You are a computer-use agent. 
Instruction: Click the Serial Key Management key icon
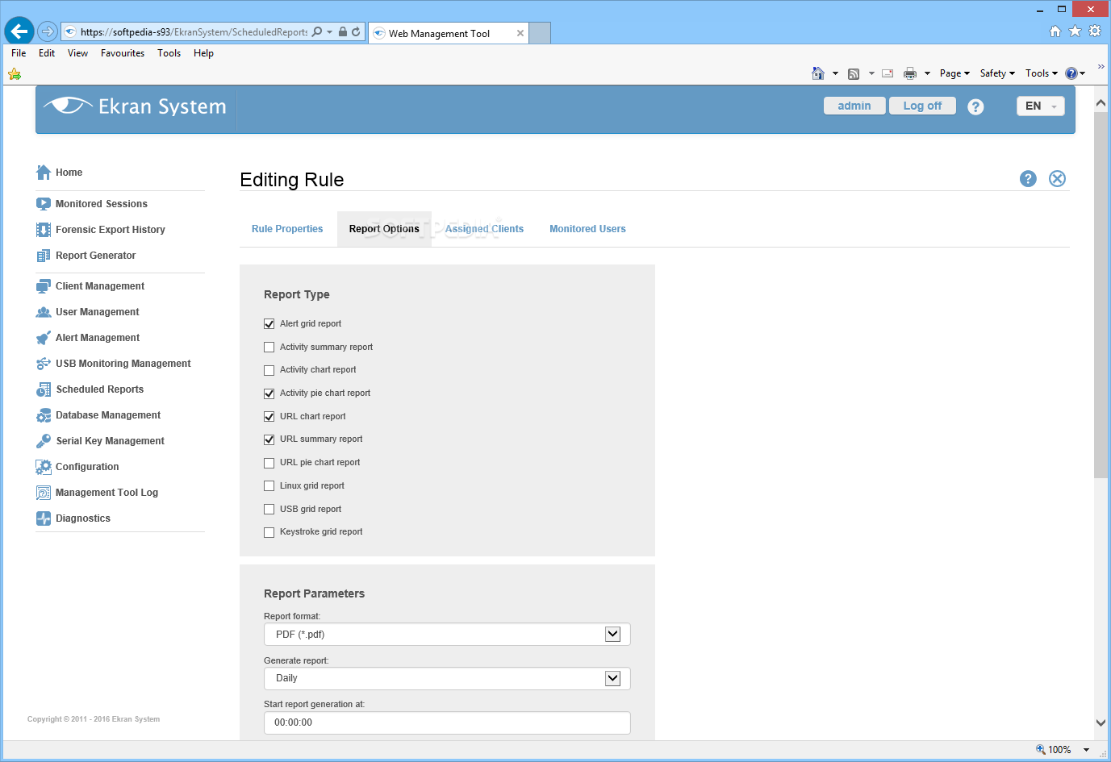[44, 441]
